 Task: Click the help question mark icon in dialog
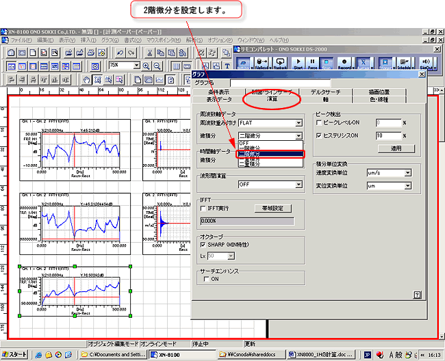tap(417, 295)
